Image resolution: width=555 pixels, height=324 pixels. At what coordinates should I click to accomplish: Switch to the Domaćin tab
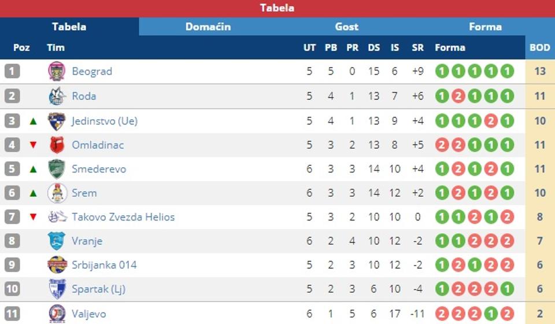click(x=208, y=27)
